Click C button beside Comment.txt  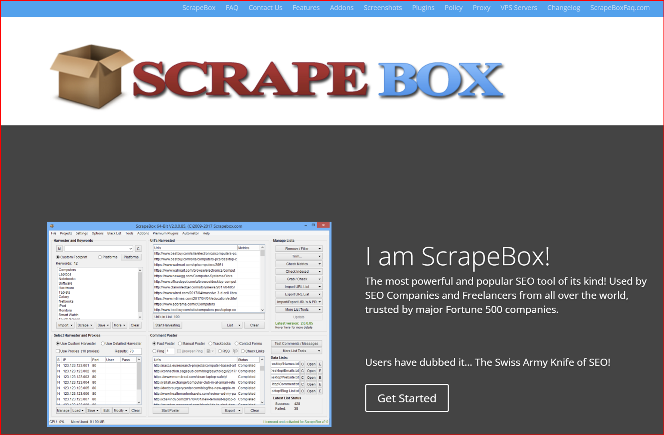(302, 384)
